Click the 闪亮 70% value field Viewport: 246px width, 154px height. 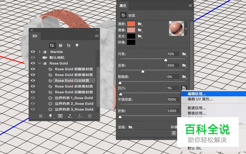pos(173,54)
